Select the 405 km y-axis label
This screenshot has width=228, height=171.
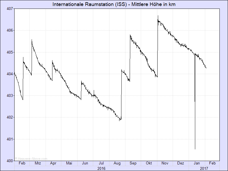click(x=10, y=52)
